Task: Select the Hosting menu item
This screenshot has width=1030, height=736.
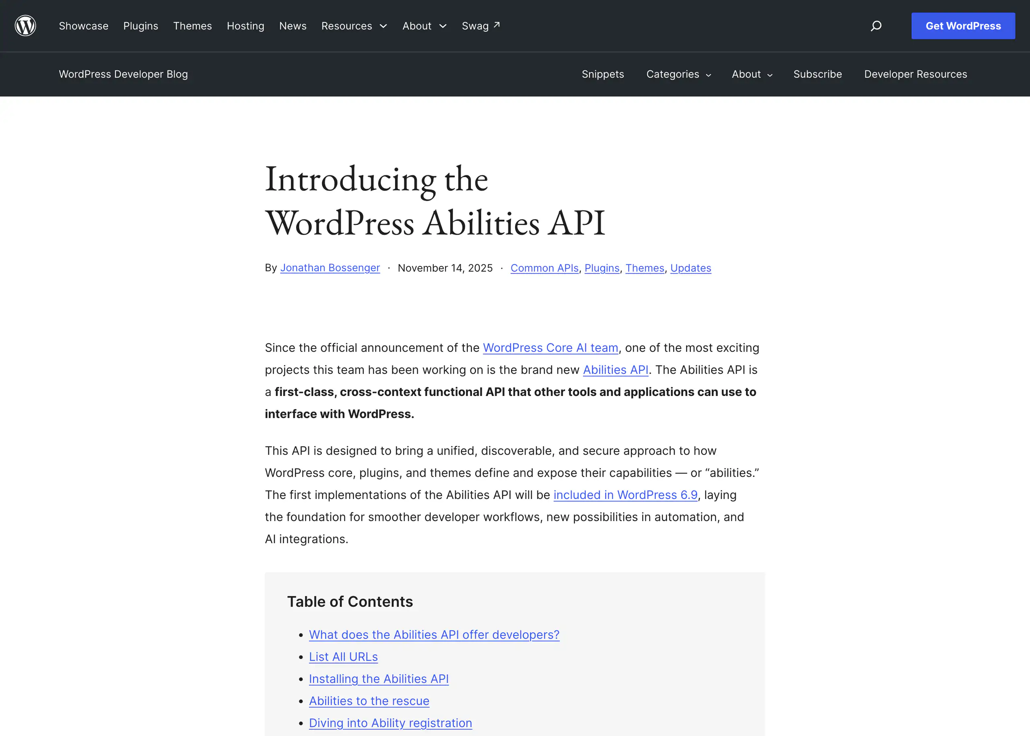Action: pos(245,26)
